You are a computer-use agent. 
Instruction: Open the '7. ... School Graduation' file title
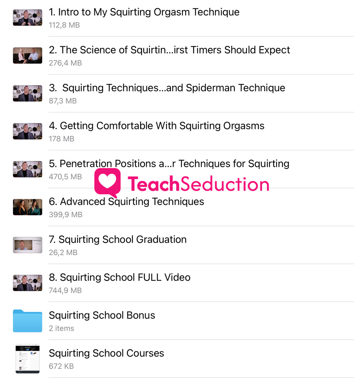pos(118,239)
